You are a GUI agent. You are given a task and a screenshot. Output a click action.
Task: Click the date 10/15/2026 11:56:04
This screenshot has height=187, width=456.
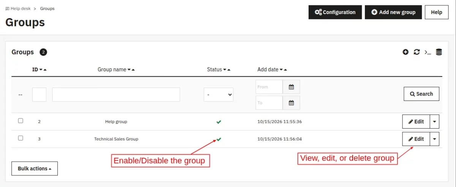point(280,139)
